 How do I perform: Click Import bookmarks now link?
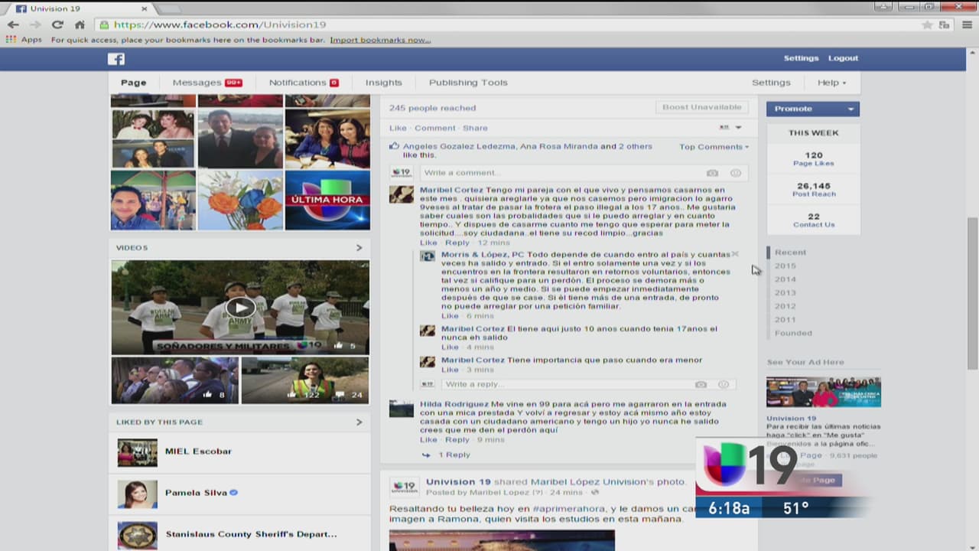point(380,40)
